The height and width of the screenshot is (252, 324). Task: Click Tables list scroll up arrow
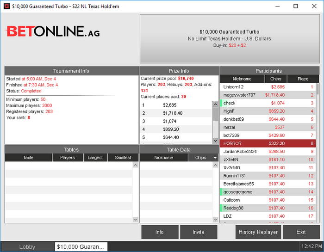[135, 165]
